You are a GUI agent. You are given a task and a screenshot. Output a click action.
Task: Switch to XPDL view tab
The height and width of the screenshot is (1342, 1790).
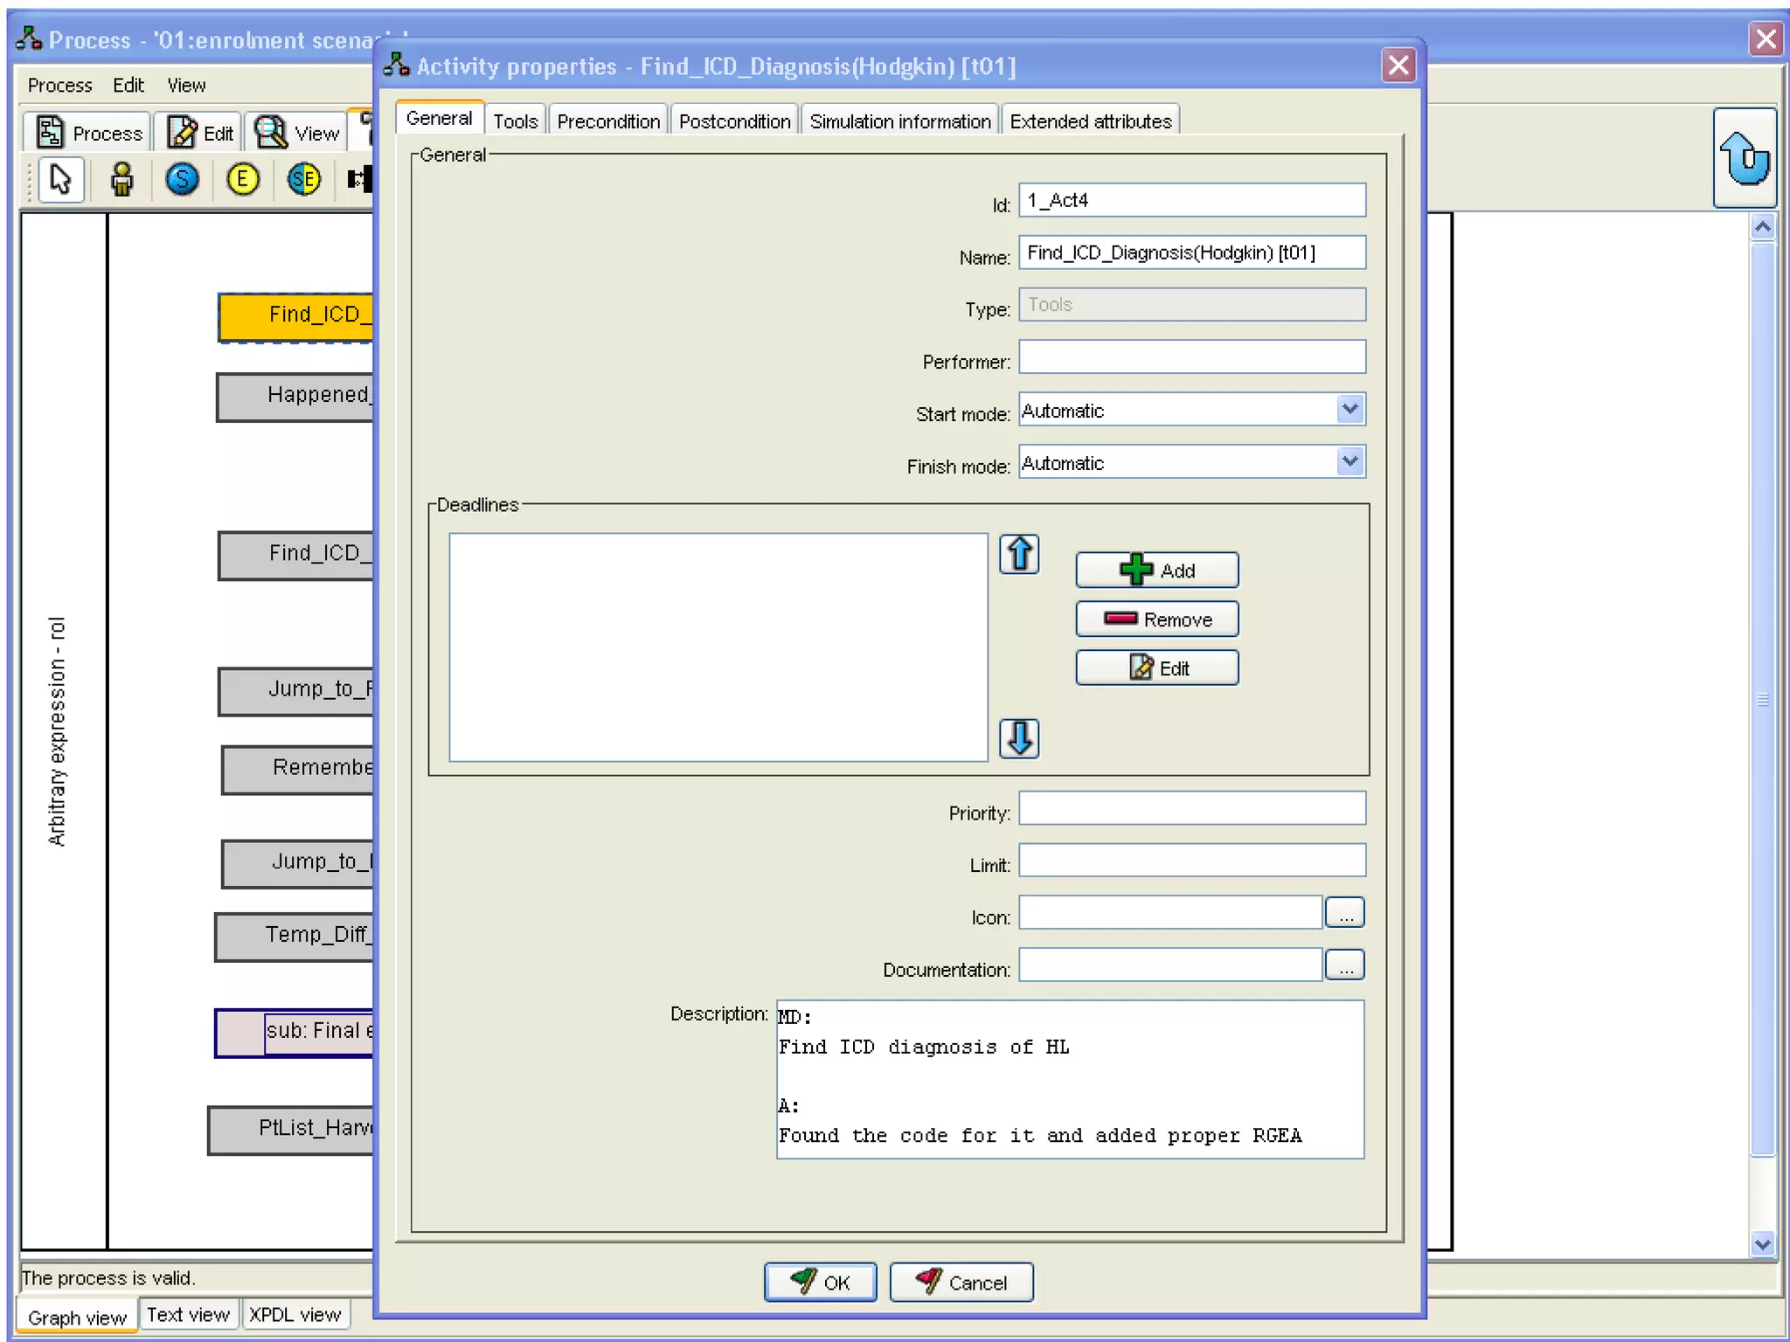(x=295, y=1315)
